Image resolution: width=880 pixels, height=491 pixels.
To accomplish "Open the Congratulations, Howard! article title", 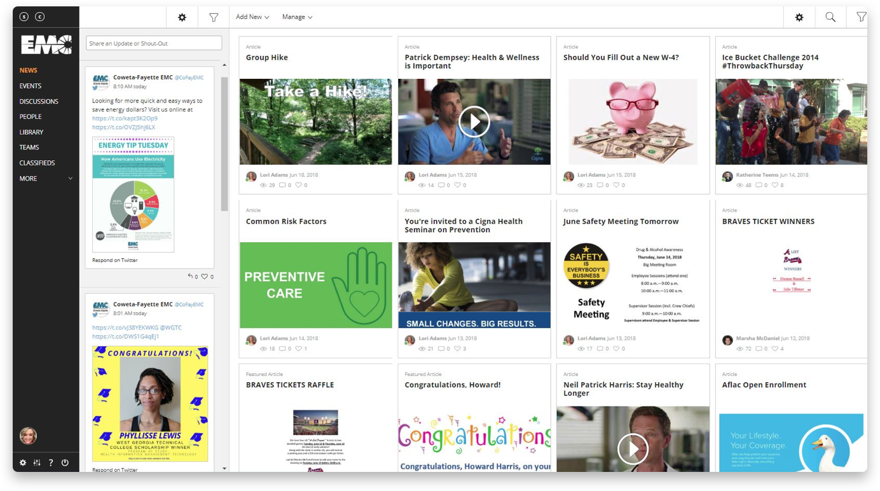I will click(453, 385).
